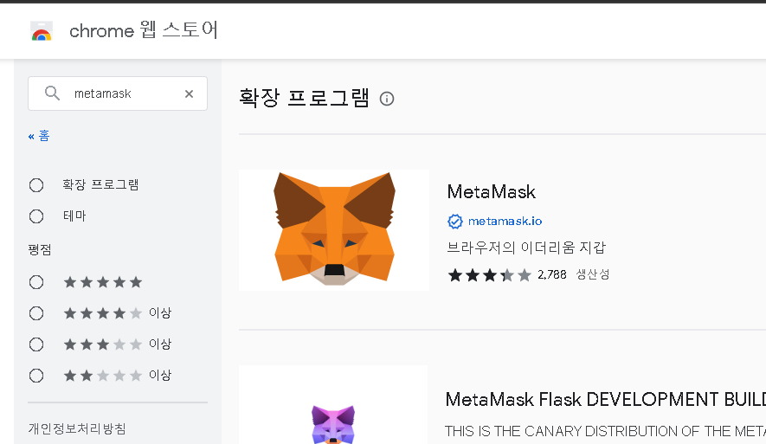Screen dimensions: 766x444
Task: Open the MetaMask fox thumbnail
Action: pos(334,230)
